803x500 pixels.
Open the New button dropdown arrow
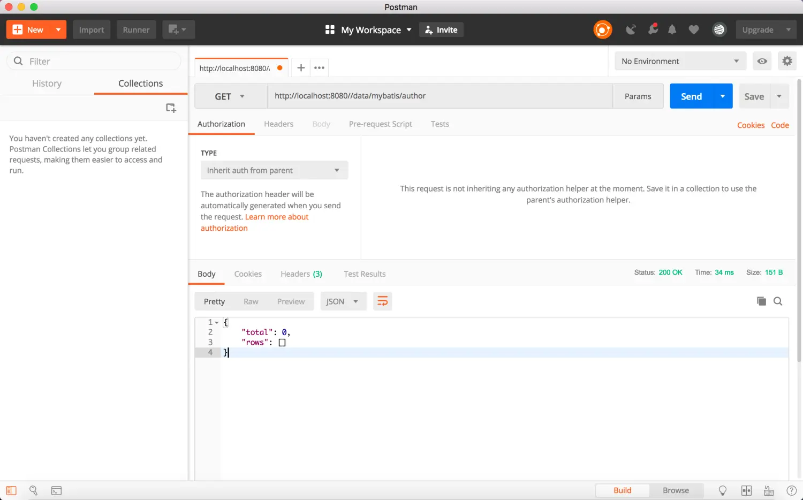click(58, 30)
